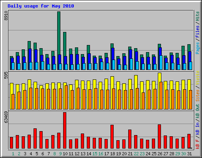The width and height of the screenshot is (202, 158).
Task: Click day 31 on the x-axis
Action: [x=189, y=154]
